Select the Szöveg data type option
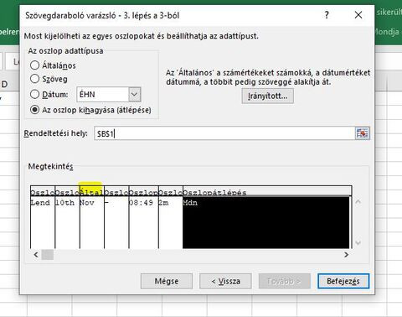 click(x=34, y=79)
